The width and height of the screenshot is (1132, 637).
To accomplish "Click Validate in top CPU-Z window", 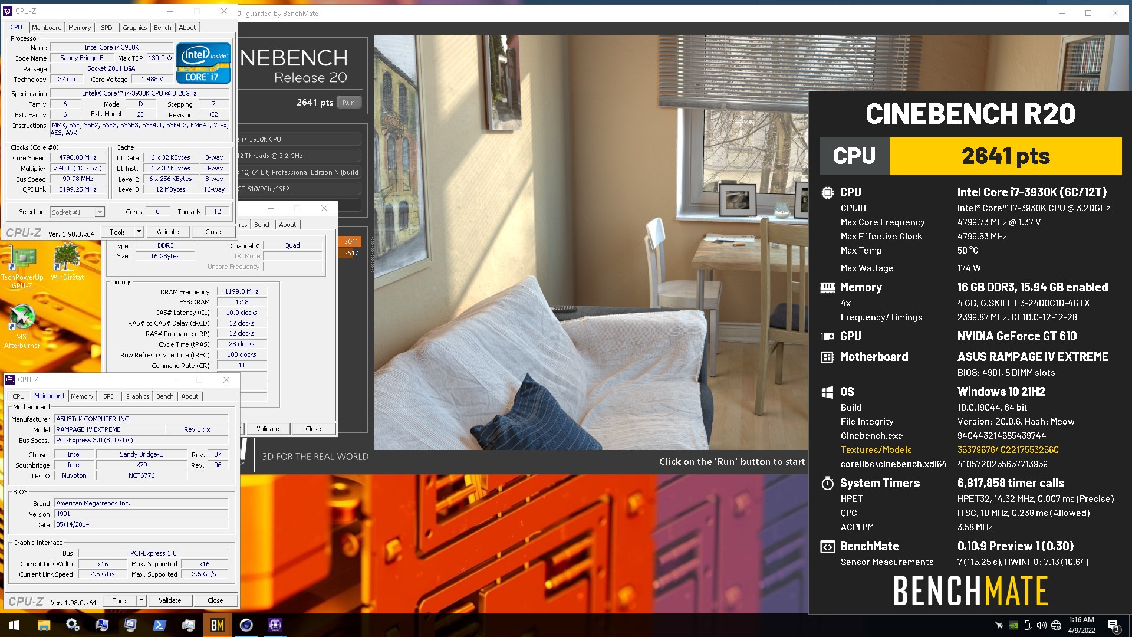I will pyautogui.click(x=167, y=232).
